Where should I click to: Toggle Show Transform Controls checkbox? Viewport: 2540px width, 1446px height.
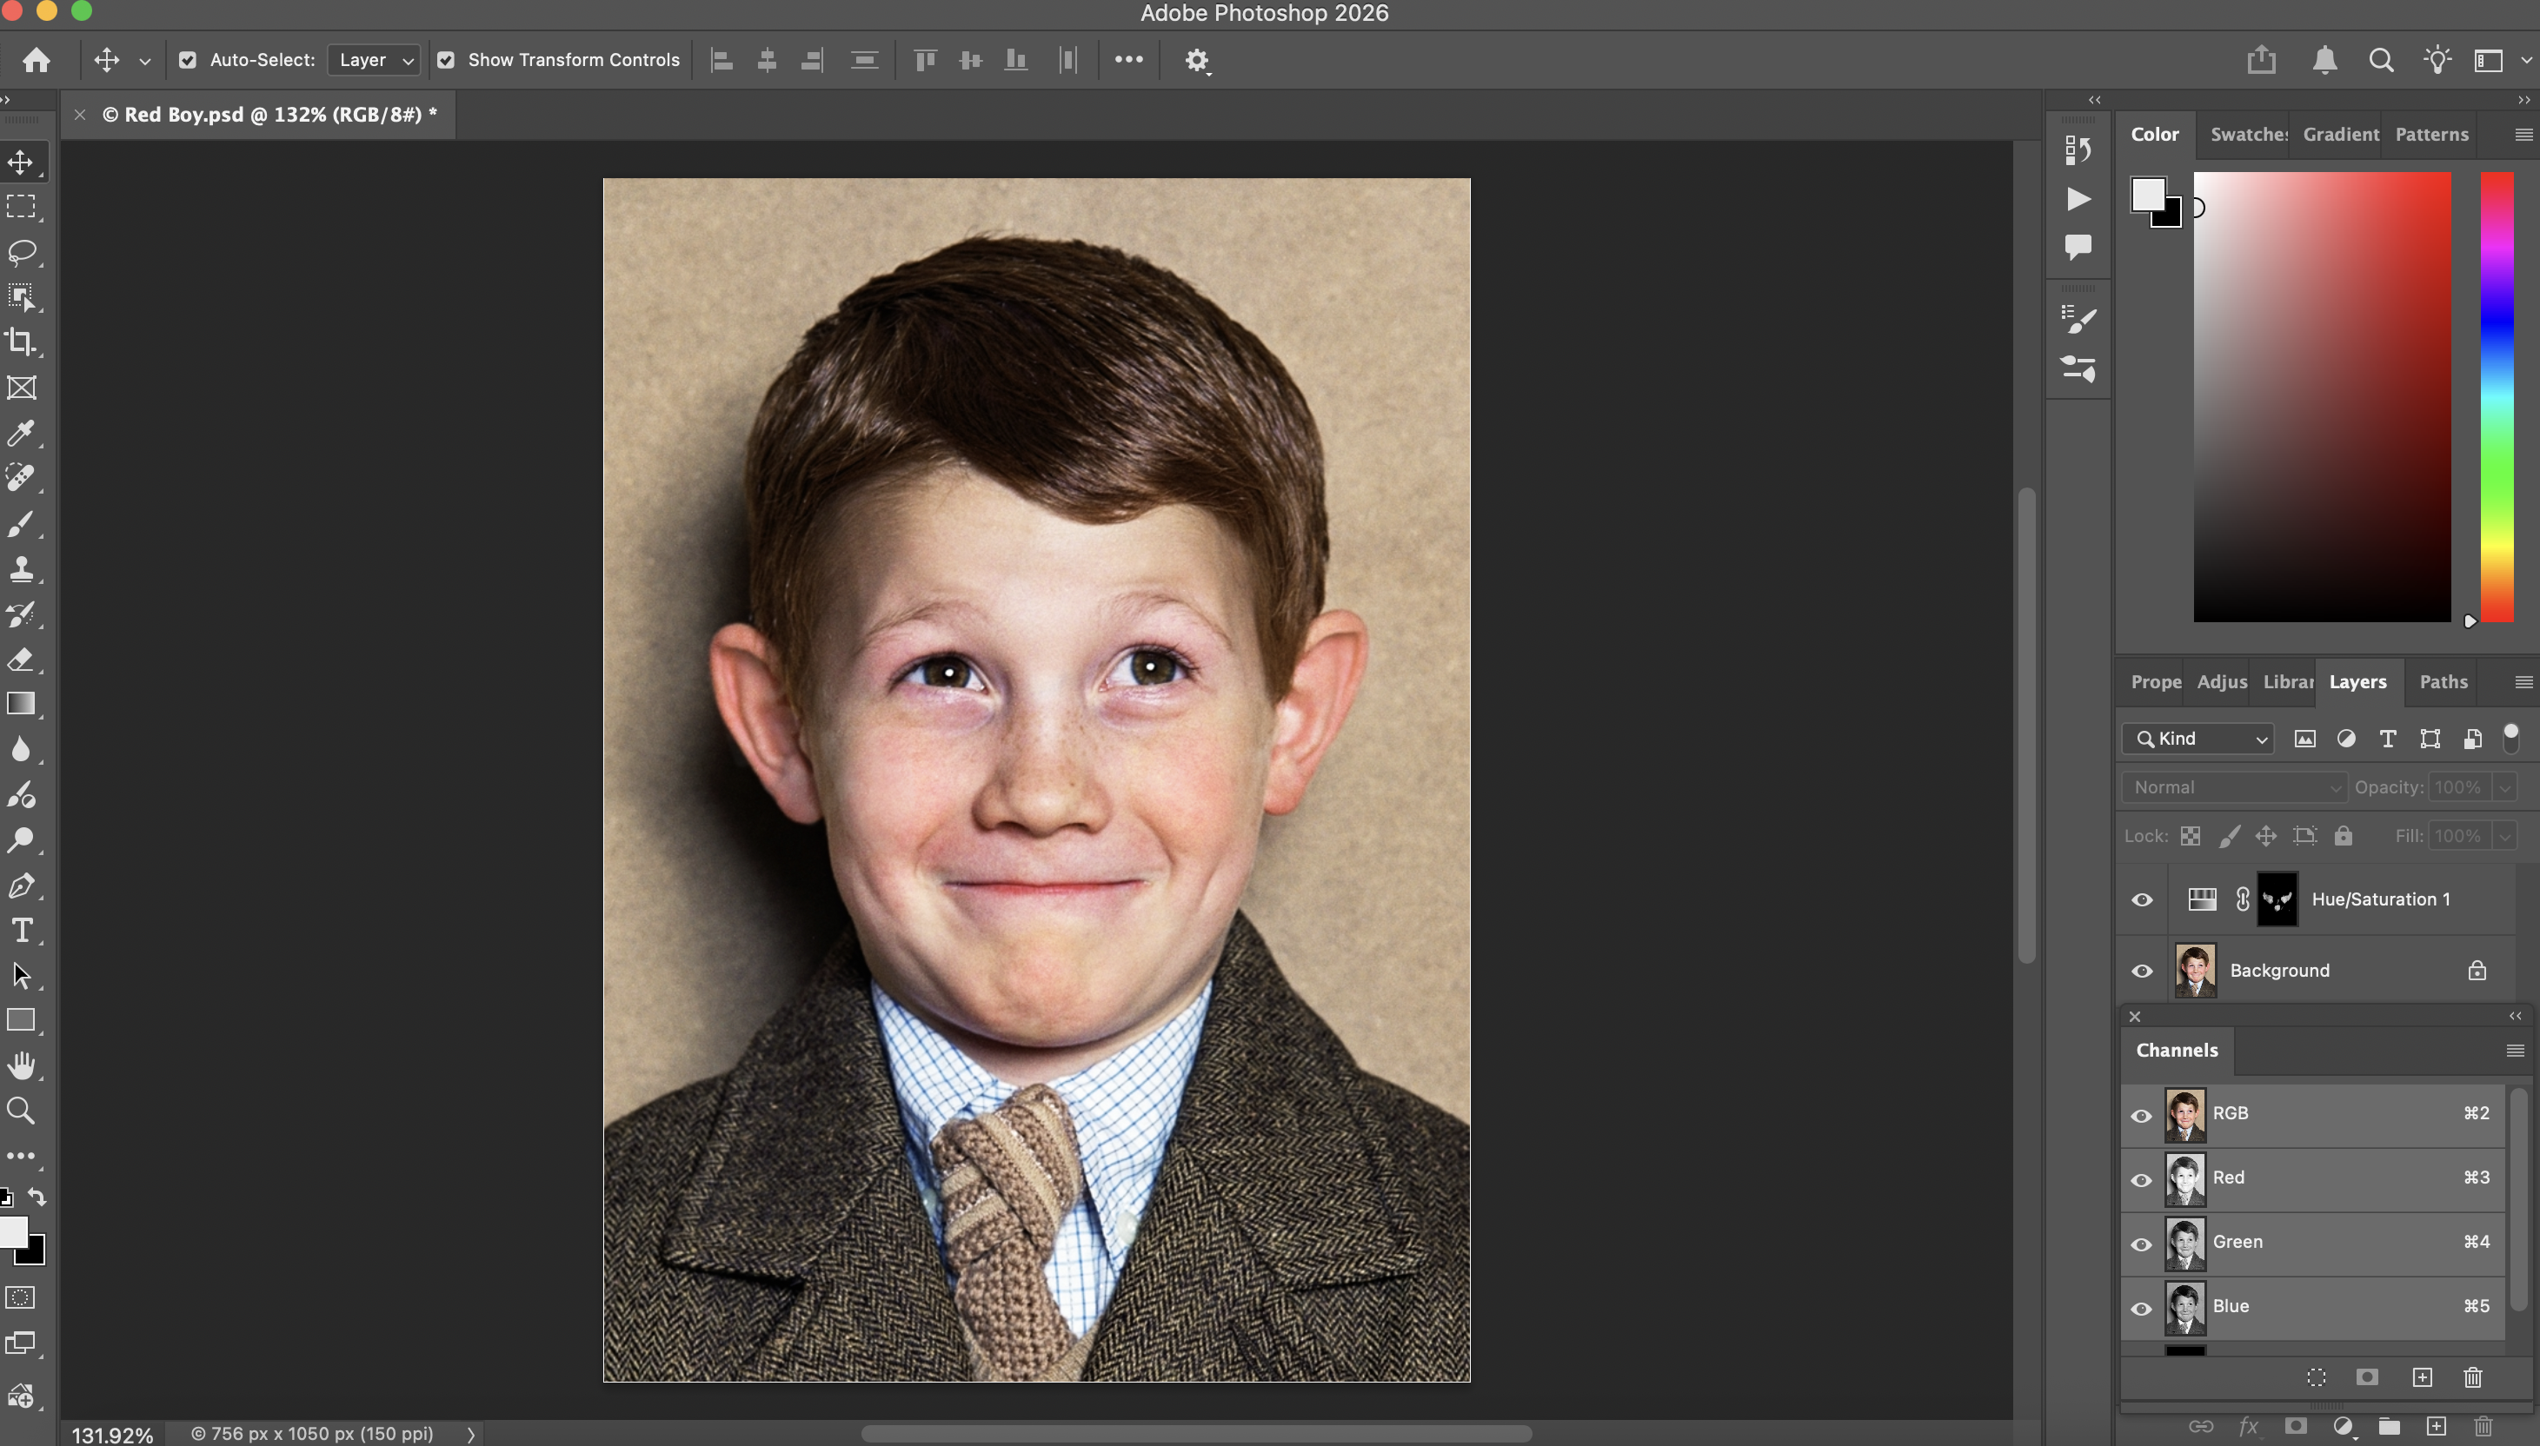pyautogui.click(x=446, y=61)
